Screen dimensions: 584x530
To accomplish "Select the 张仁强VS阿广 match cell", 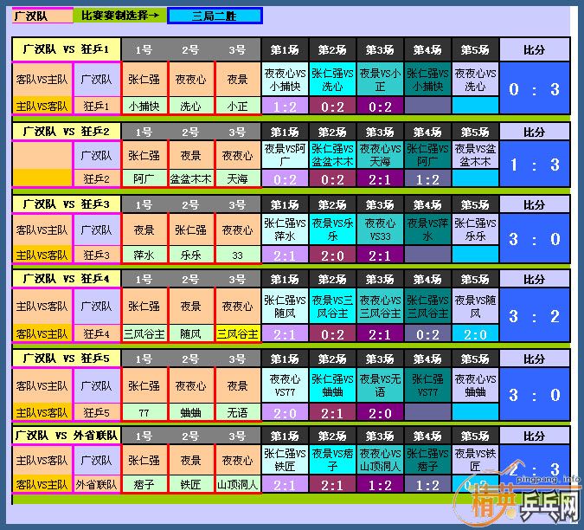I will [x=427, y=155].
